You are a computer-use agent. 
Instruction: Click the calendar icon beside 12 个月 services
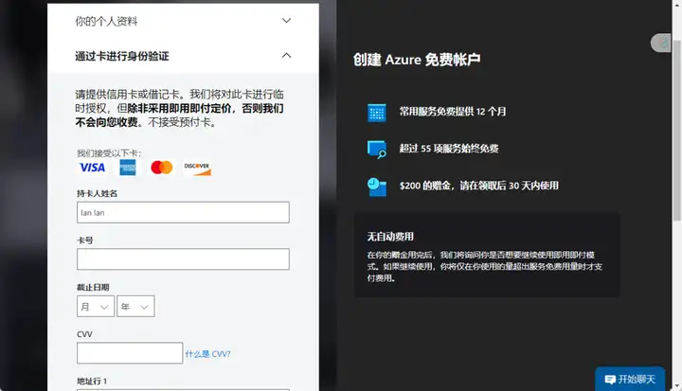[377, 113]
